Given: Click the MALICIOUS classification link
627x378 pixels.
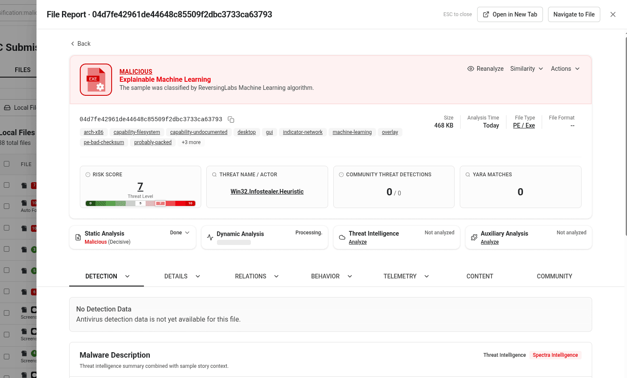Looking at the screenshot, I should pos(136,72).
